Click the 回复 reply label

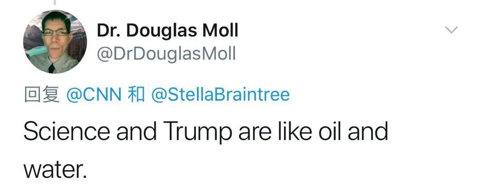(x=41, y=95)
